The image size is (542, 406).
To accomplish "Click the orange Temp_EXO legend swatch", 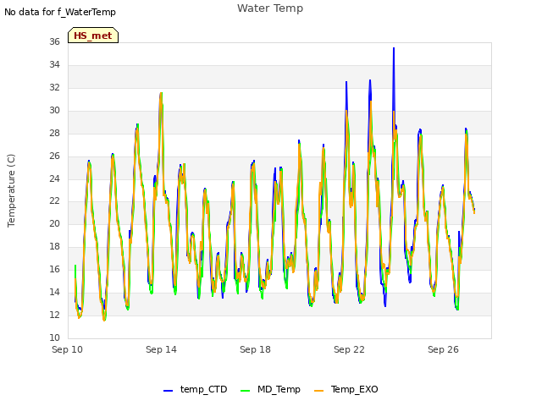I will [x=318, y=391].
